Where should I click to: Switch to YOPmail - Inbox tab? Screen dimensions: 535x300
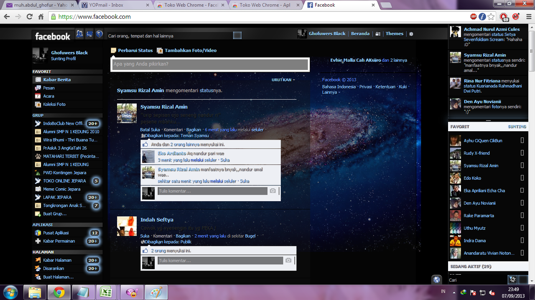coord(115,5)
